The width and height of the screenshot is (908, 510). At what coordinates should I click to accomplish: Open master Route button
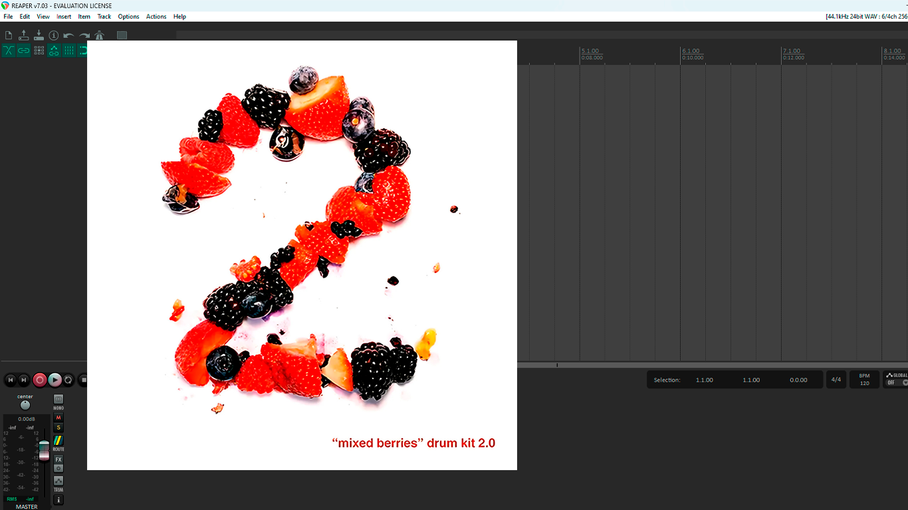coord(58,440)
